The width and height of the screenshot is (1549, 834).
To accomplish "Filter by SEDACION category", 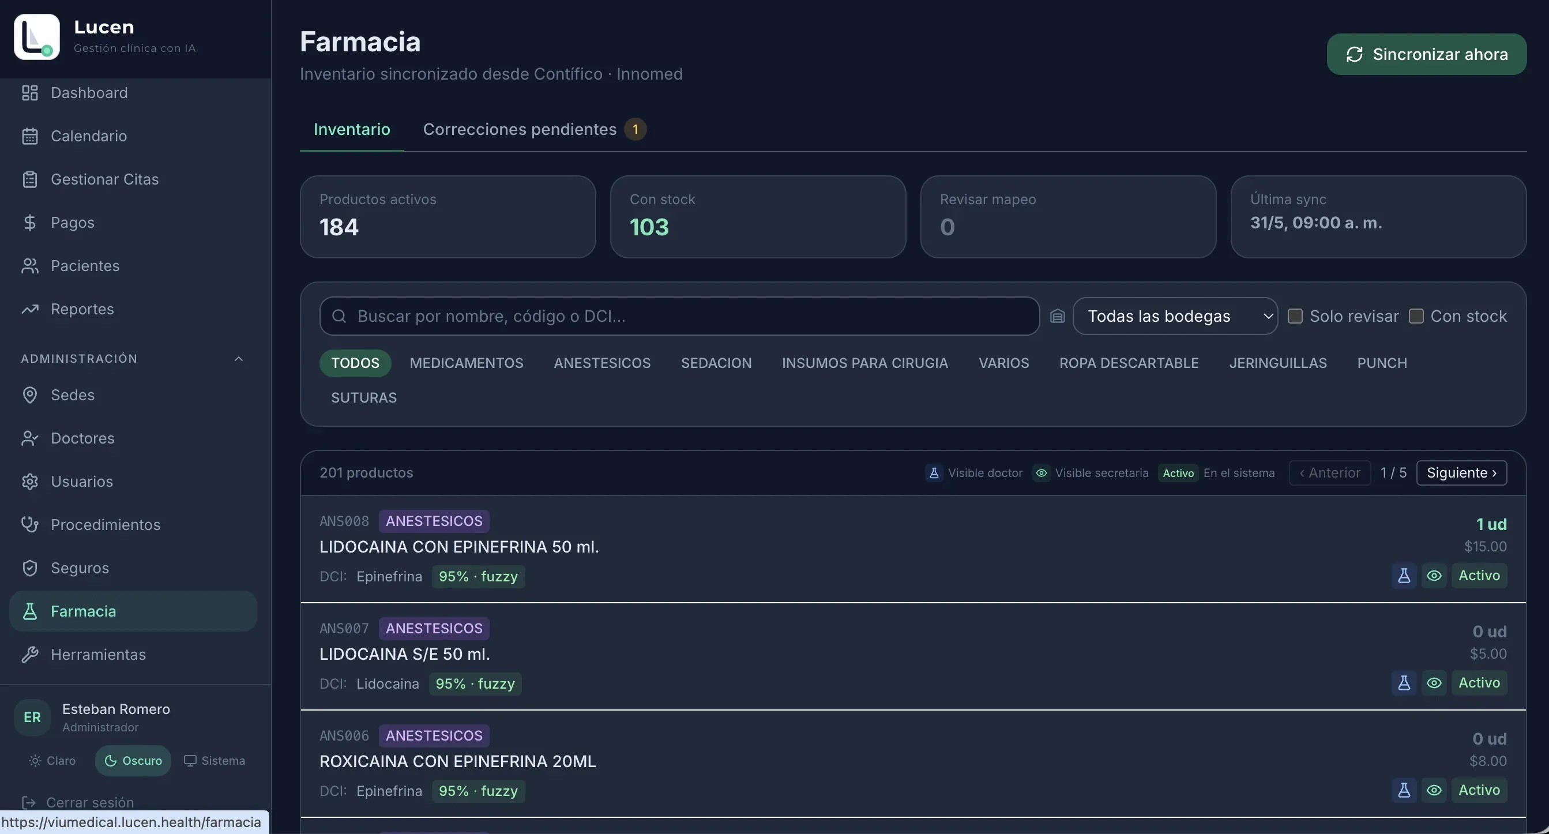I will 716,363.
